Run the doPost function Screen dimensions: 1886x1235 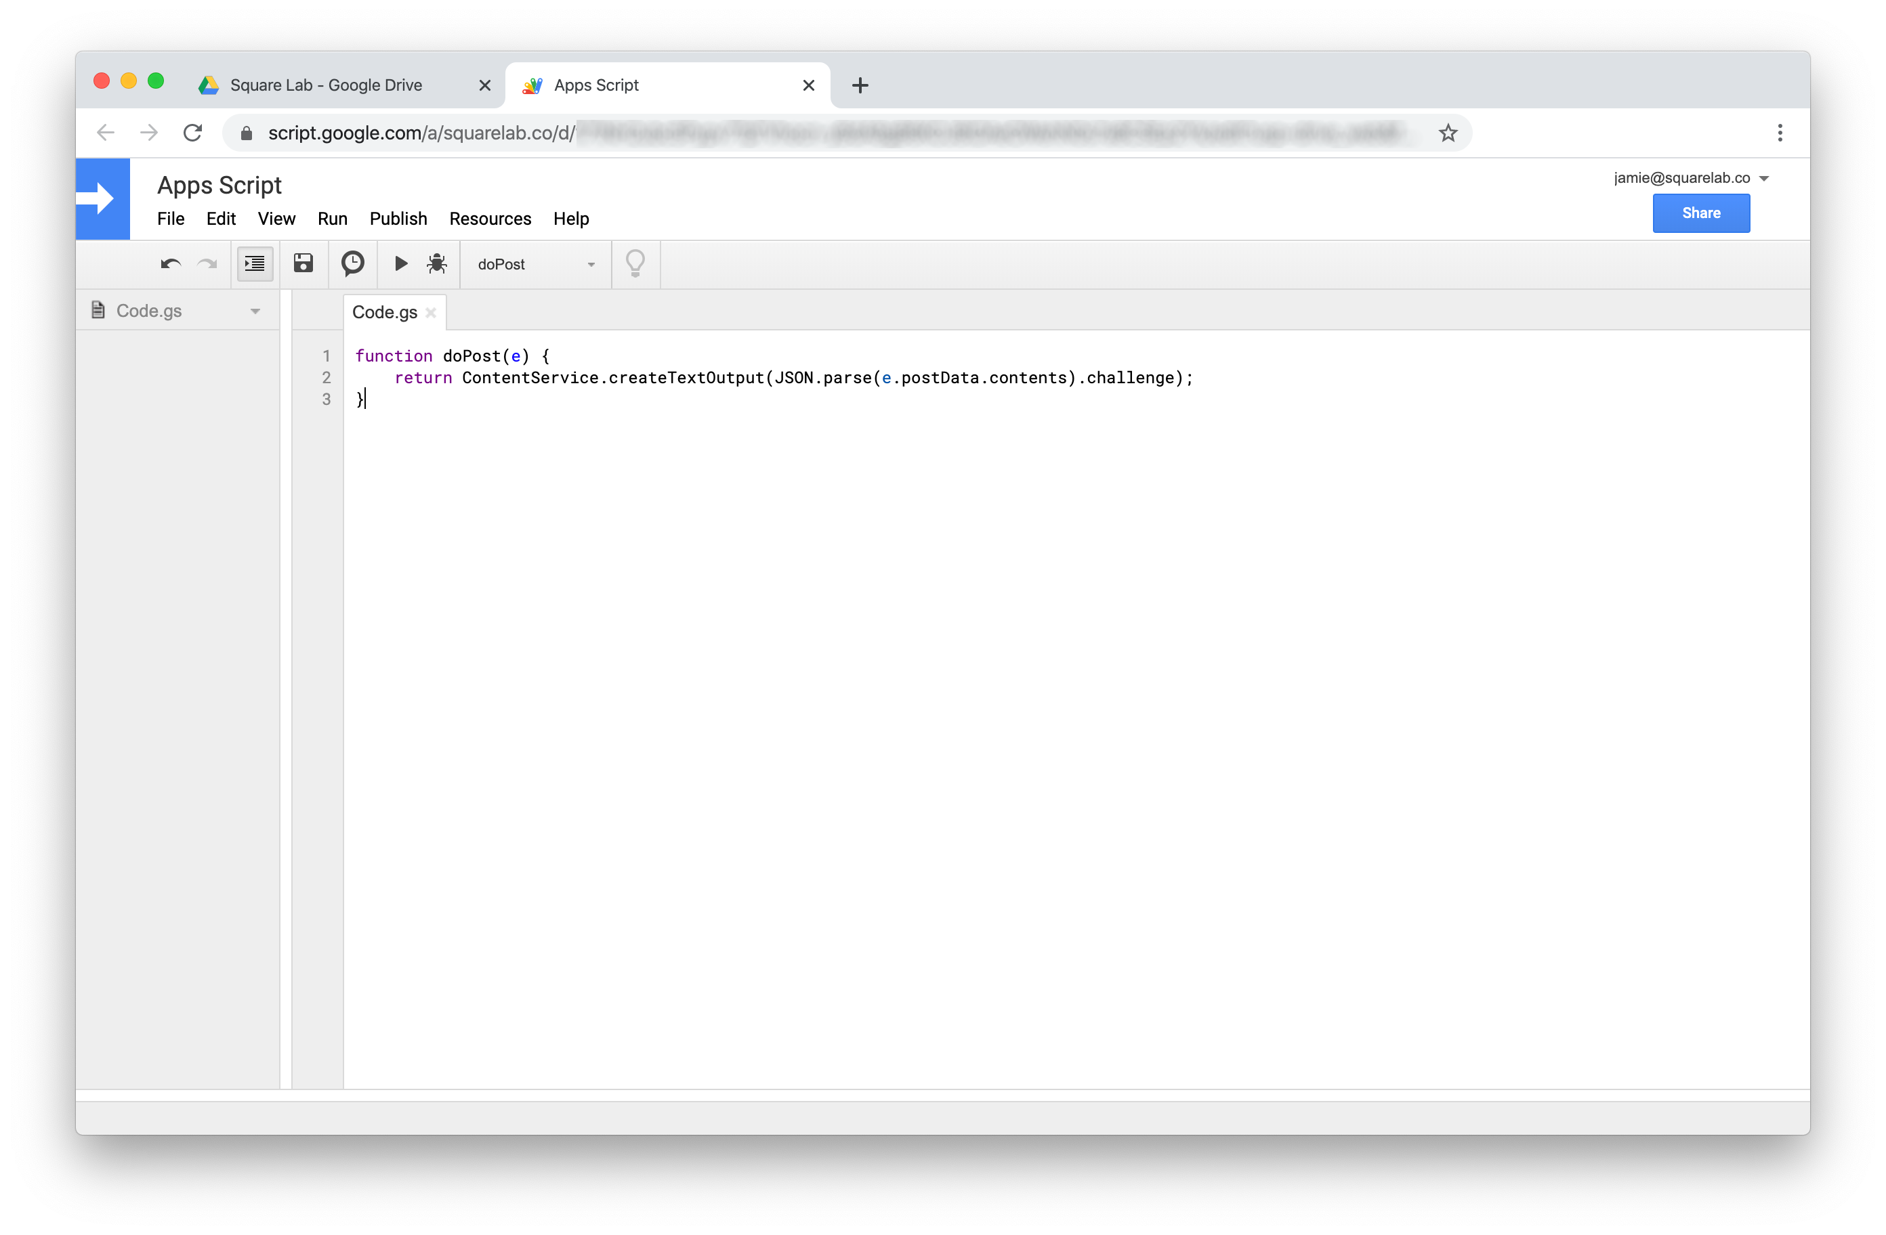click(400, 264)
